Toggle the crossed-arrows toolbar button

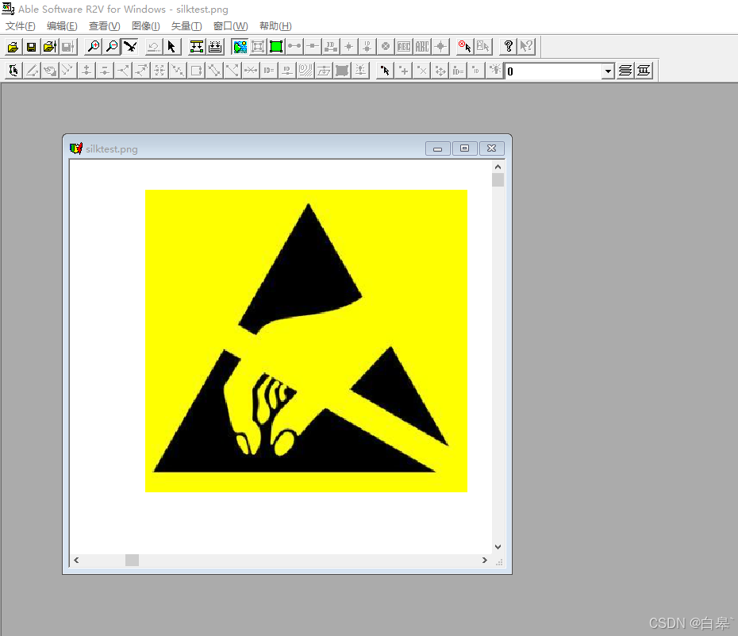coord(130,47)
